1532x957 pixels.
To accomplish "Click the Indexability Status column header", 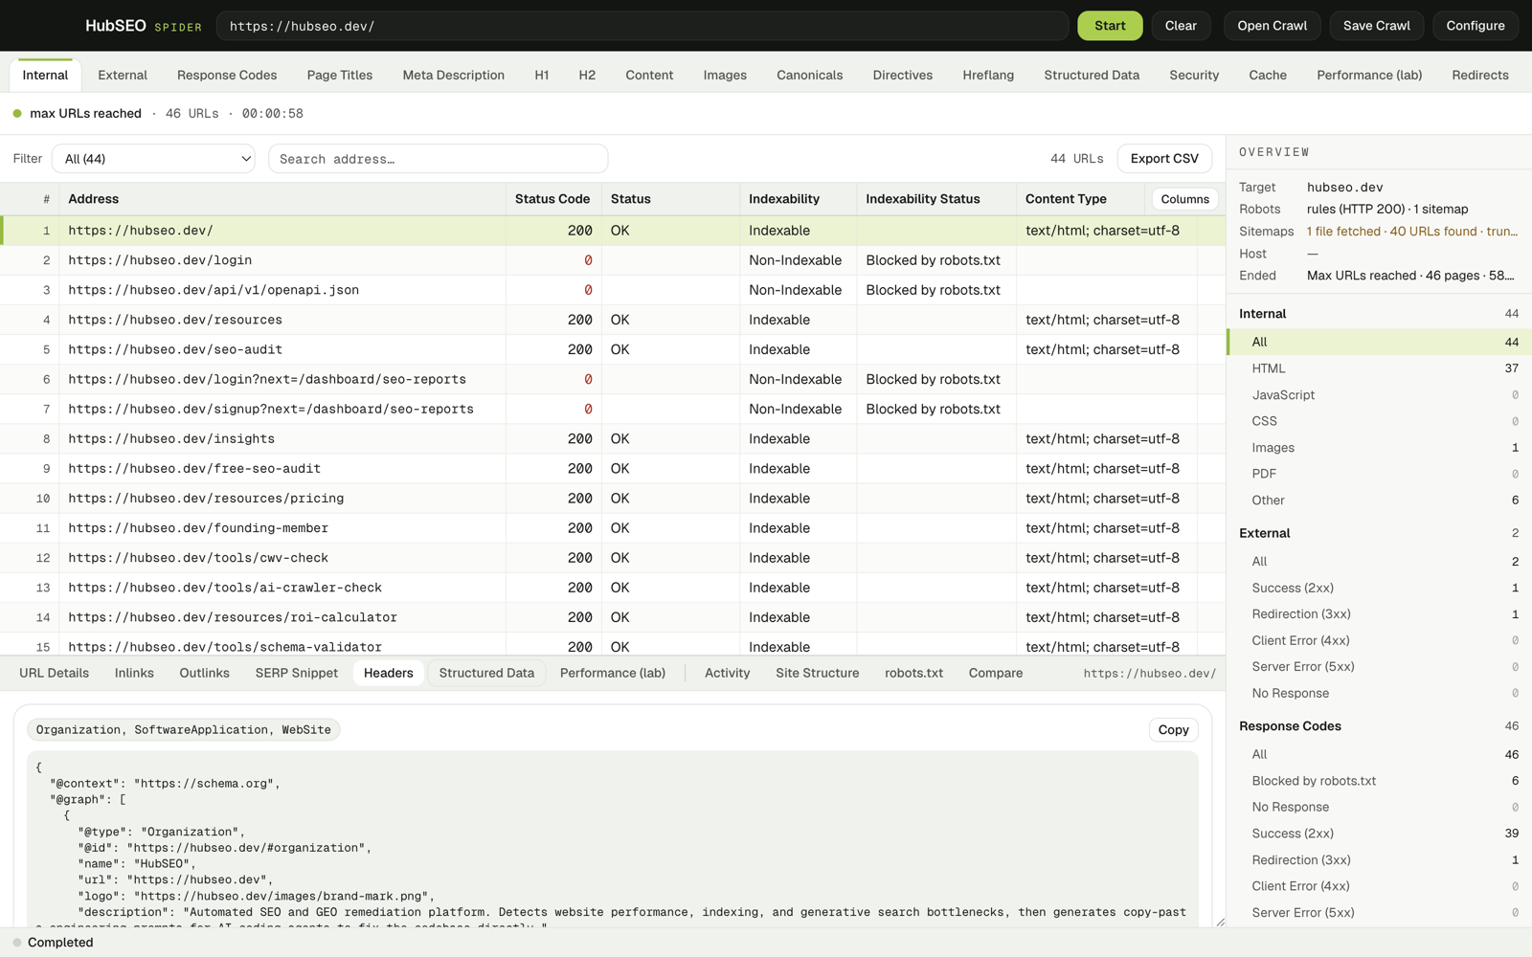I will pyautogui.click(x=935, y=199).
